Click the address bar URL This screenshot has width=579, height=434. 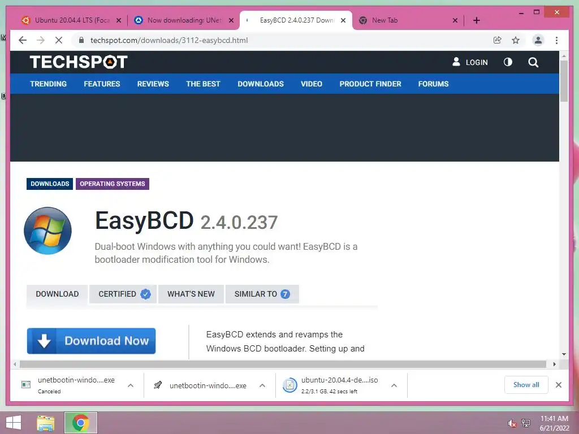168,40
